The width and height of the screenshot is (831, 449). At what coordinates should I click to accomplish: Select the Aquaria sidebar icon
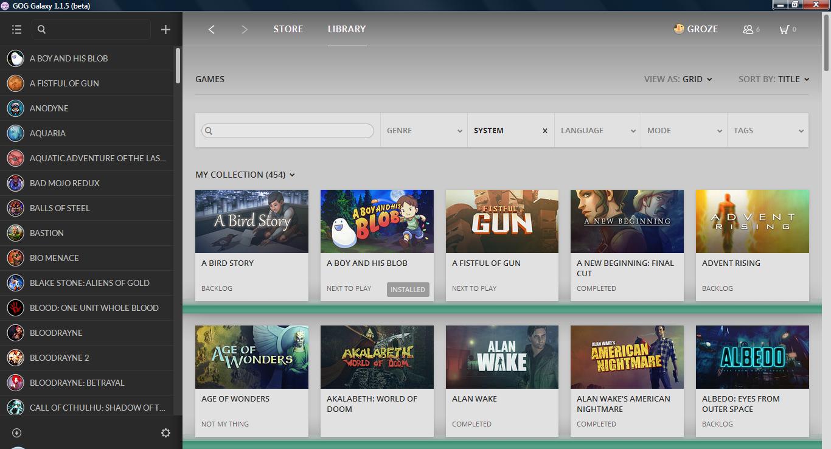(15, 133)
